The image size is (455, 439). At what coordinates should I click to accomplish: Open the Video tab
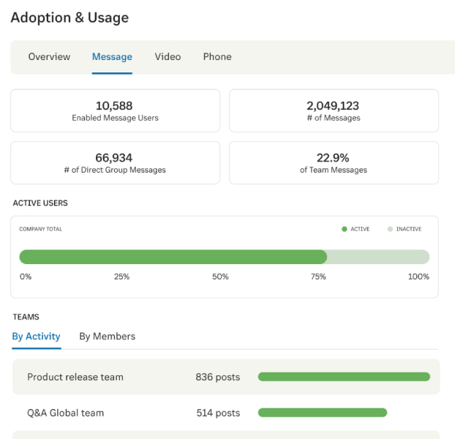168,56
